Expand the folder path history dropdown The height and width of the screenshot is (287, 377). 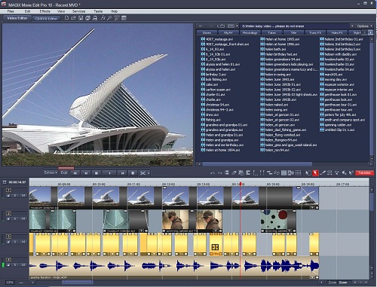coord(352,26)
